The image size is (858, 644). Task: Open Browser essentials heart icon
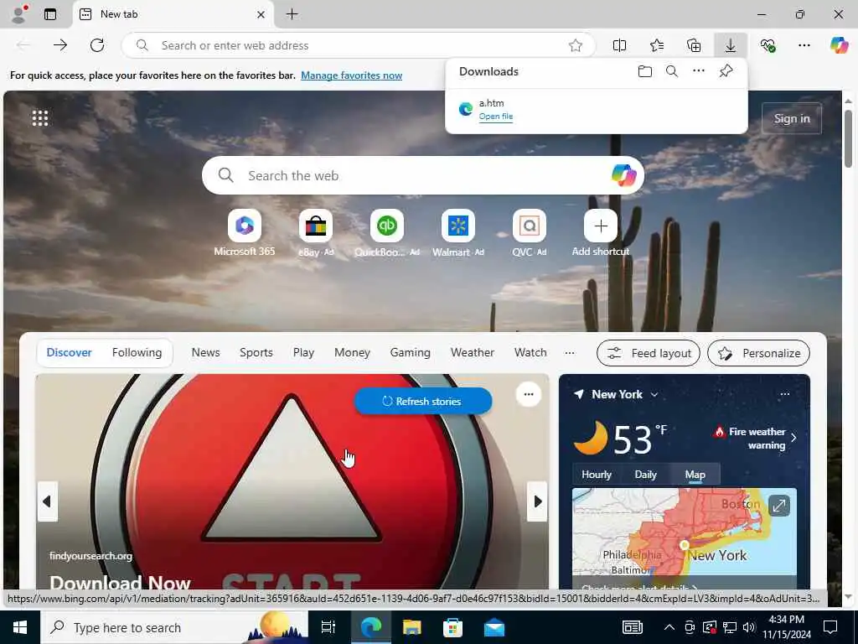tap(768, 45)
